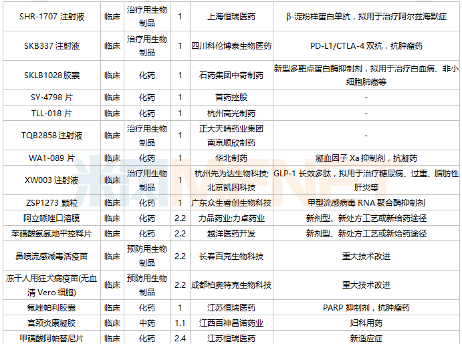Click the cell '石药集团中奇制药'
Image resolution: width=462 pixels, height=344 pixels.
(x=231, y=75)
